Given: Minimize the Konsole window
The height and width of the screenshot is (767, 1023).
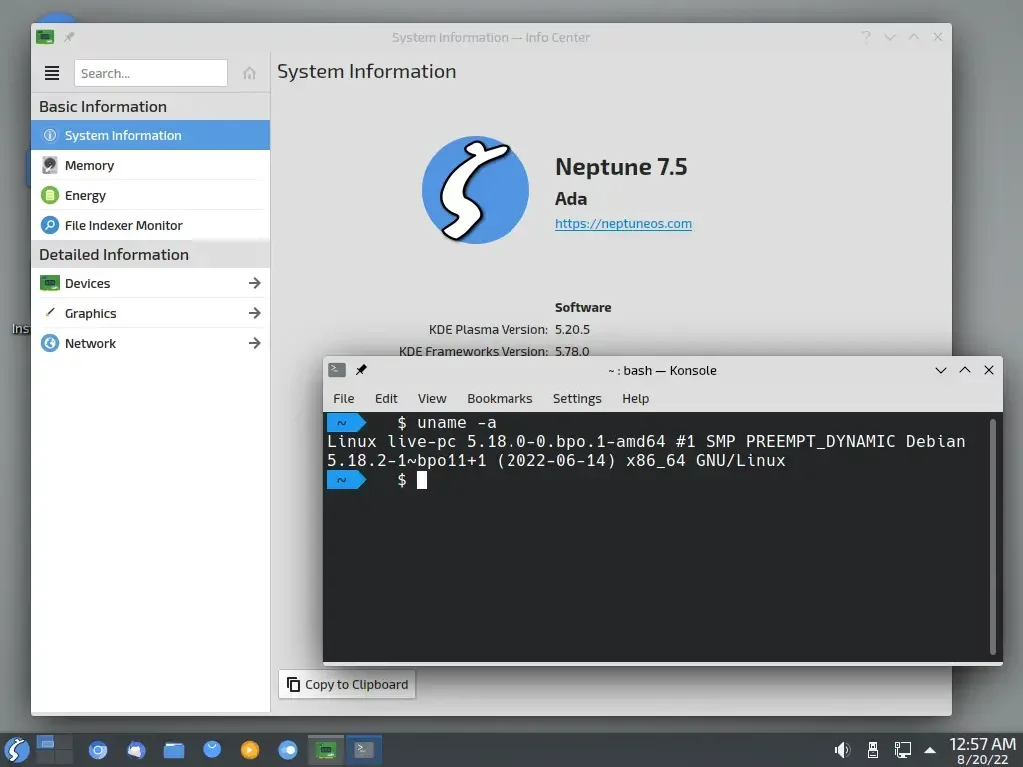Looking at the screenshot, I should [x=941, y=370].
